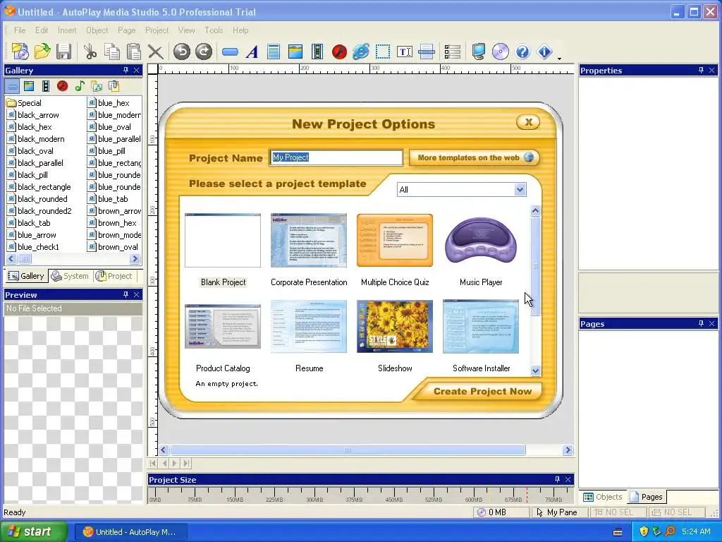This screenshot has height=542, width=722.
Task: Pin the Preview pane
Action: (x=126, y=294)
